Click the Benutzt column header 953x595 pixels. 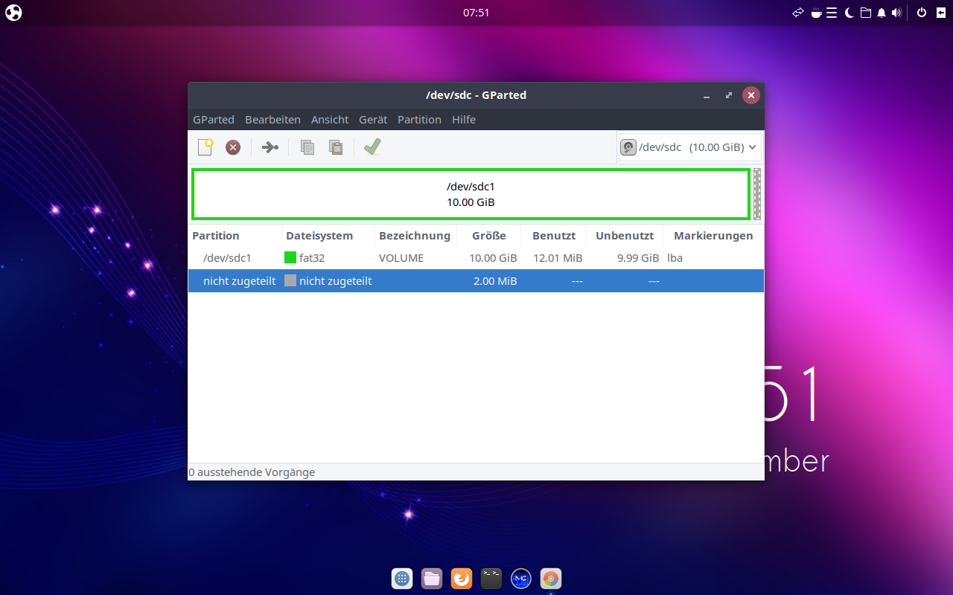pyautogui.click(x=554, y=236)
